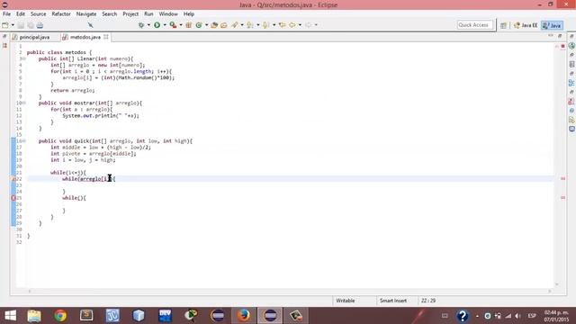The width and height of the screenshot is (576, 324).
Task: Open File Explorer from the taskbar
Action: pyautogui.click(x=34, y=316)
